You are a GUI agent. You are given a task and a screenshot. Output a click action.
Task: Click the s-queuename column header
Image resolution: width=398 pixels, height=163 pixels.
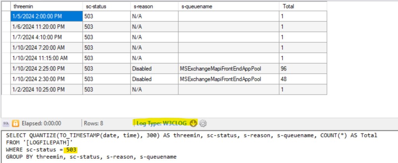[228, 6]
